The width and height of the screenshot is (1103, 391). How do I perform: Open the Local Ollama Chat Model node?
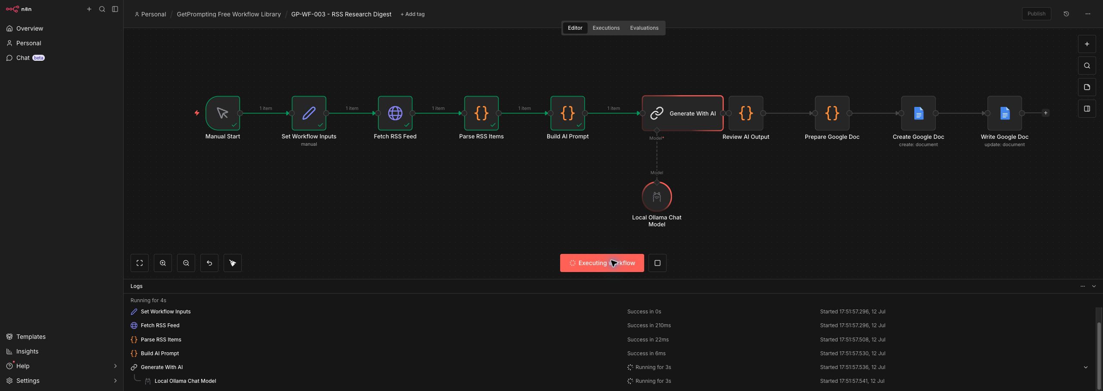[657, 197]
